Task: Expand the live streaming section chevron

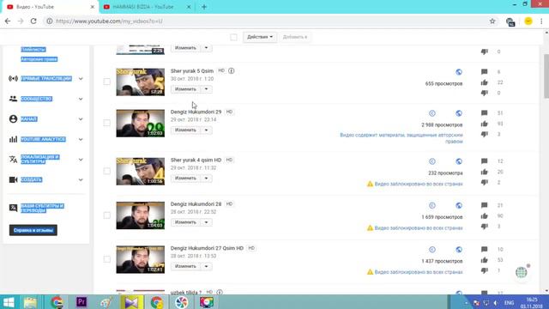Action: [81, 78]
